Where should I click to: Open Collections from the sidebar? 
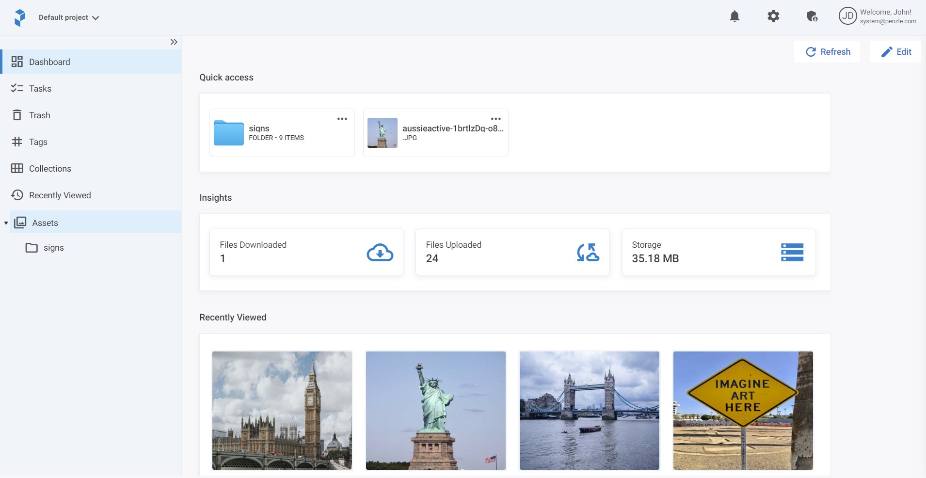pyautogui.click(x=49, y=168)
